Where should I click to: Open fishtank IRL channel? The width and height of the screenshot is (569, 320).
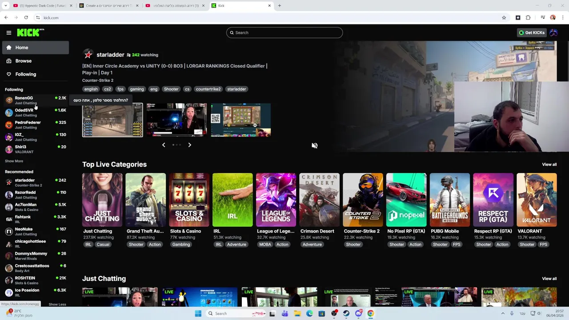35,219
